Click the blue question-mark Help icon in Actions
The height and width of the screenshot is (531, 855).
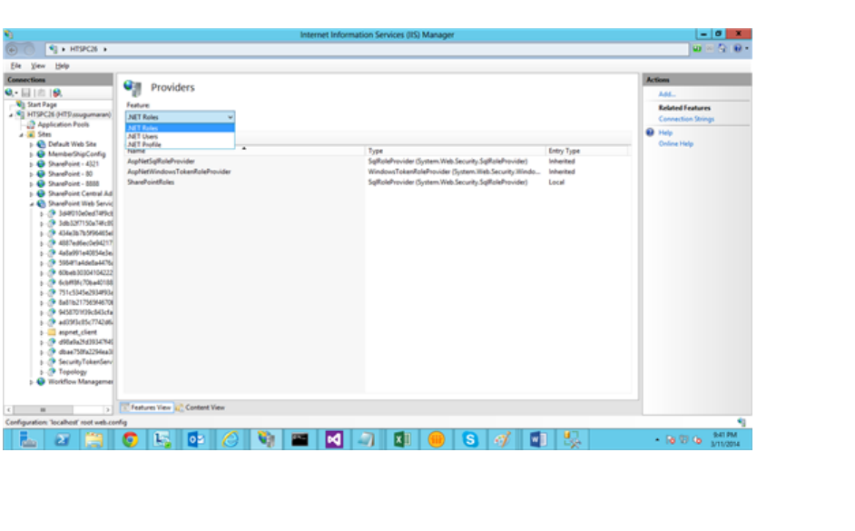[x=650, y=133]
